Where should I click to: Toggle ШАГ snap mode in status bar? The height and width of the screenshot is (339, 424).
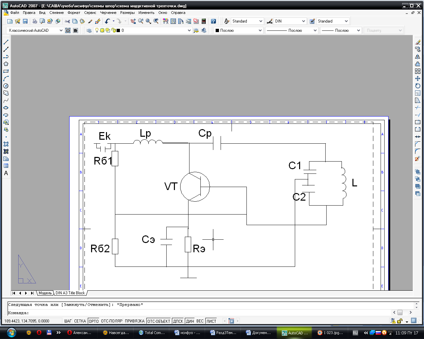click(x=68, y=321)
